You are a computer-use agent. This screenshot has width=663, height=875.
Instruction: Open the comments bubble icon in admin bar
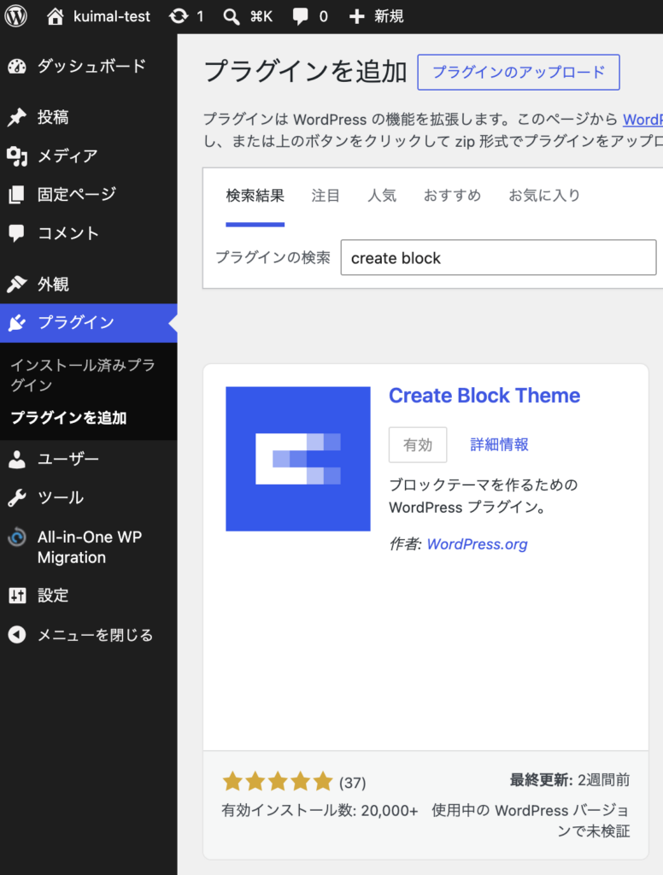pyautogui.click(x=300, y=16)
